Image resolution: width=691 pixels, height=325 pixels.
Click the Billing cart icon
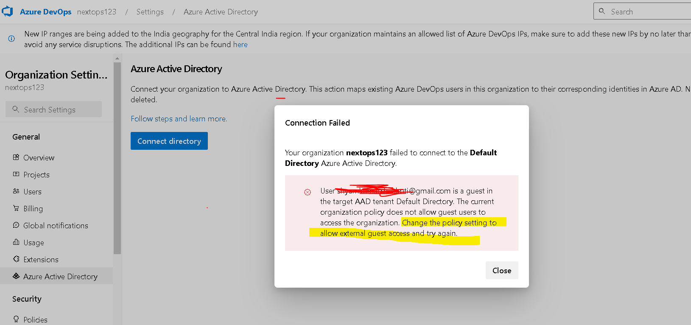[x=16, y=208]
